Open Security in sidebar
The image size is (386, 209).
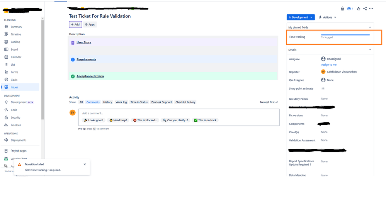15,118
